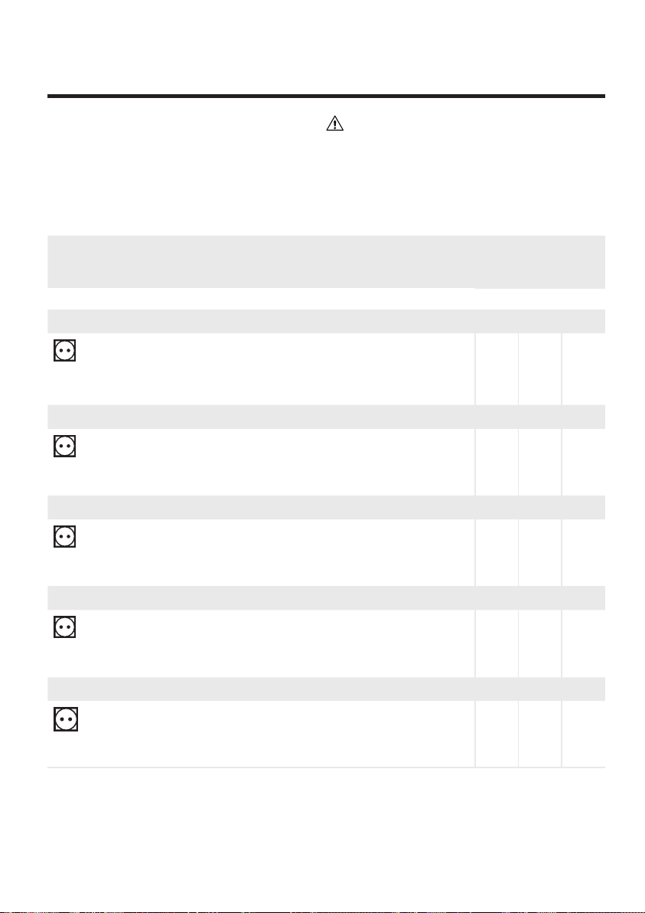The height and width of the screenshot is (913, 645).
Task: Select the tumble-dry symbol in the last table row
Action: coord(66,719)
